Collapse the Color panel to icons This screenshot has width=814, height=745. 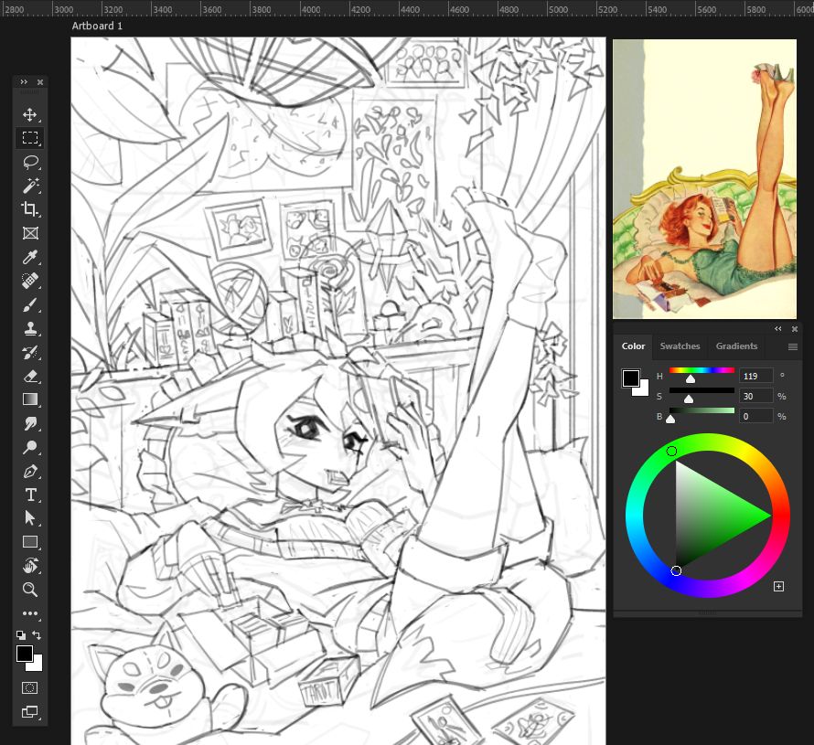click(x=777, y=329)
